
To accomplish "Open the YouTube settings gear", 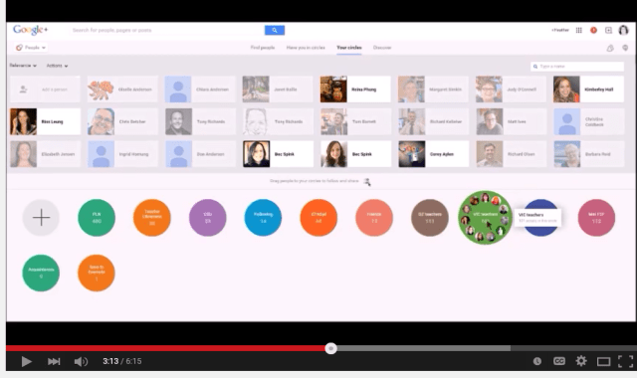I will point(581,360).
